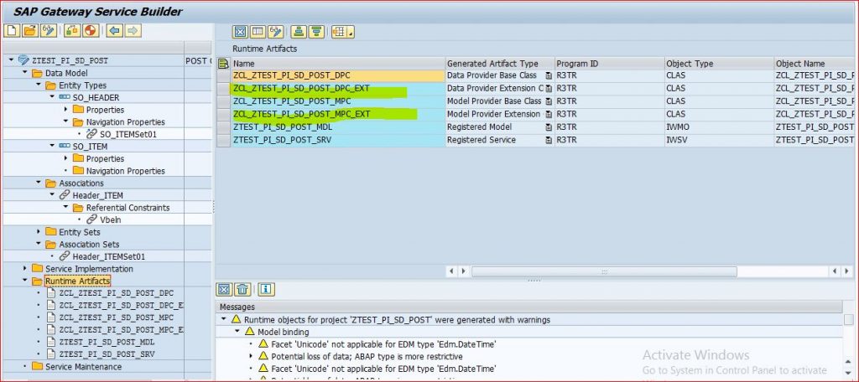Click the Check Project Consistency icon
The image size is (859, 382).
[72, 31]
